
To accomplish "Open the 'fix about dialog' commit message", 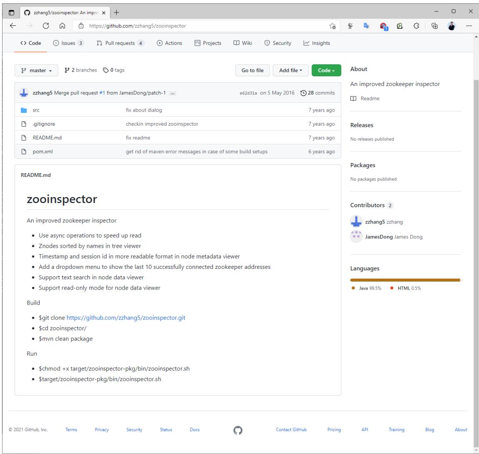I will point(144,110).
